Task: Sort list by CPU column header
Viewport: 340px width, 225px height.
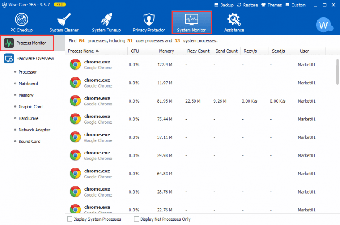Action: point(135,51)
